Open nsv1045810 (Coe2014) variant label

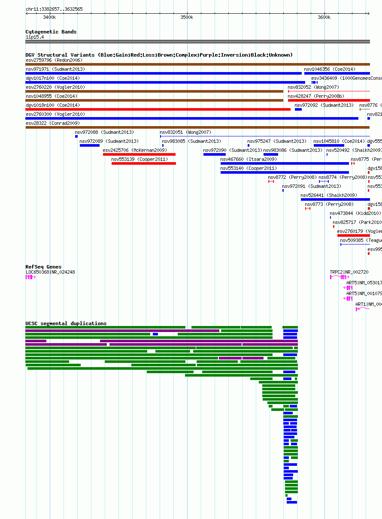pyautogui.click(x=339, y=141)
